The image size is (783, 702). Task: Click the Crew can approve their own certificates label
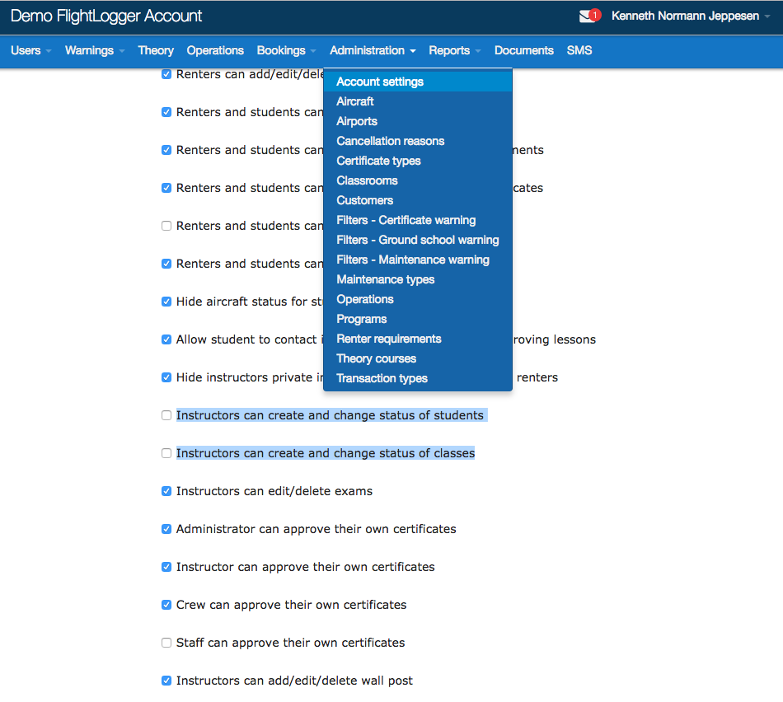coord(291,605)
